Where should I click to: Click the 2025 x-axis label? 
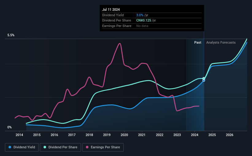(212, 135)
